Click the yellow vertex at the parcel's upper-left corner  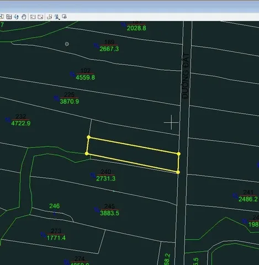pos(88,137)
